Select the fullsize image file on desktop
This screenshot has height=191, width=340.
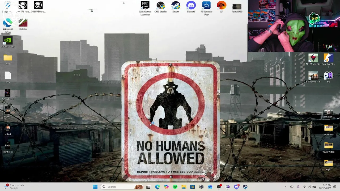(23, 24)
